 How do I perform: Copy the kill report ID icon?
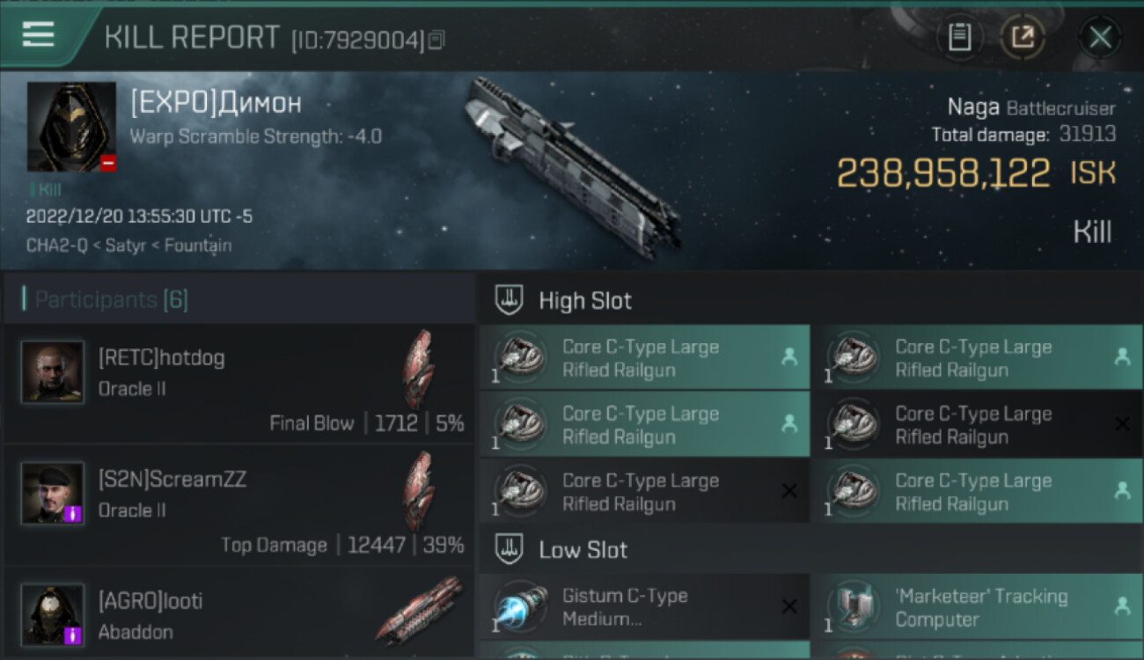pos(436,40)
